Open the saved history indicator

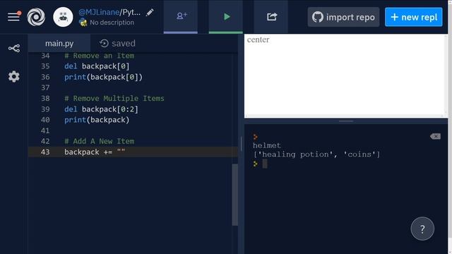click(117, 44)
